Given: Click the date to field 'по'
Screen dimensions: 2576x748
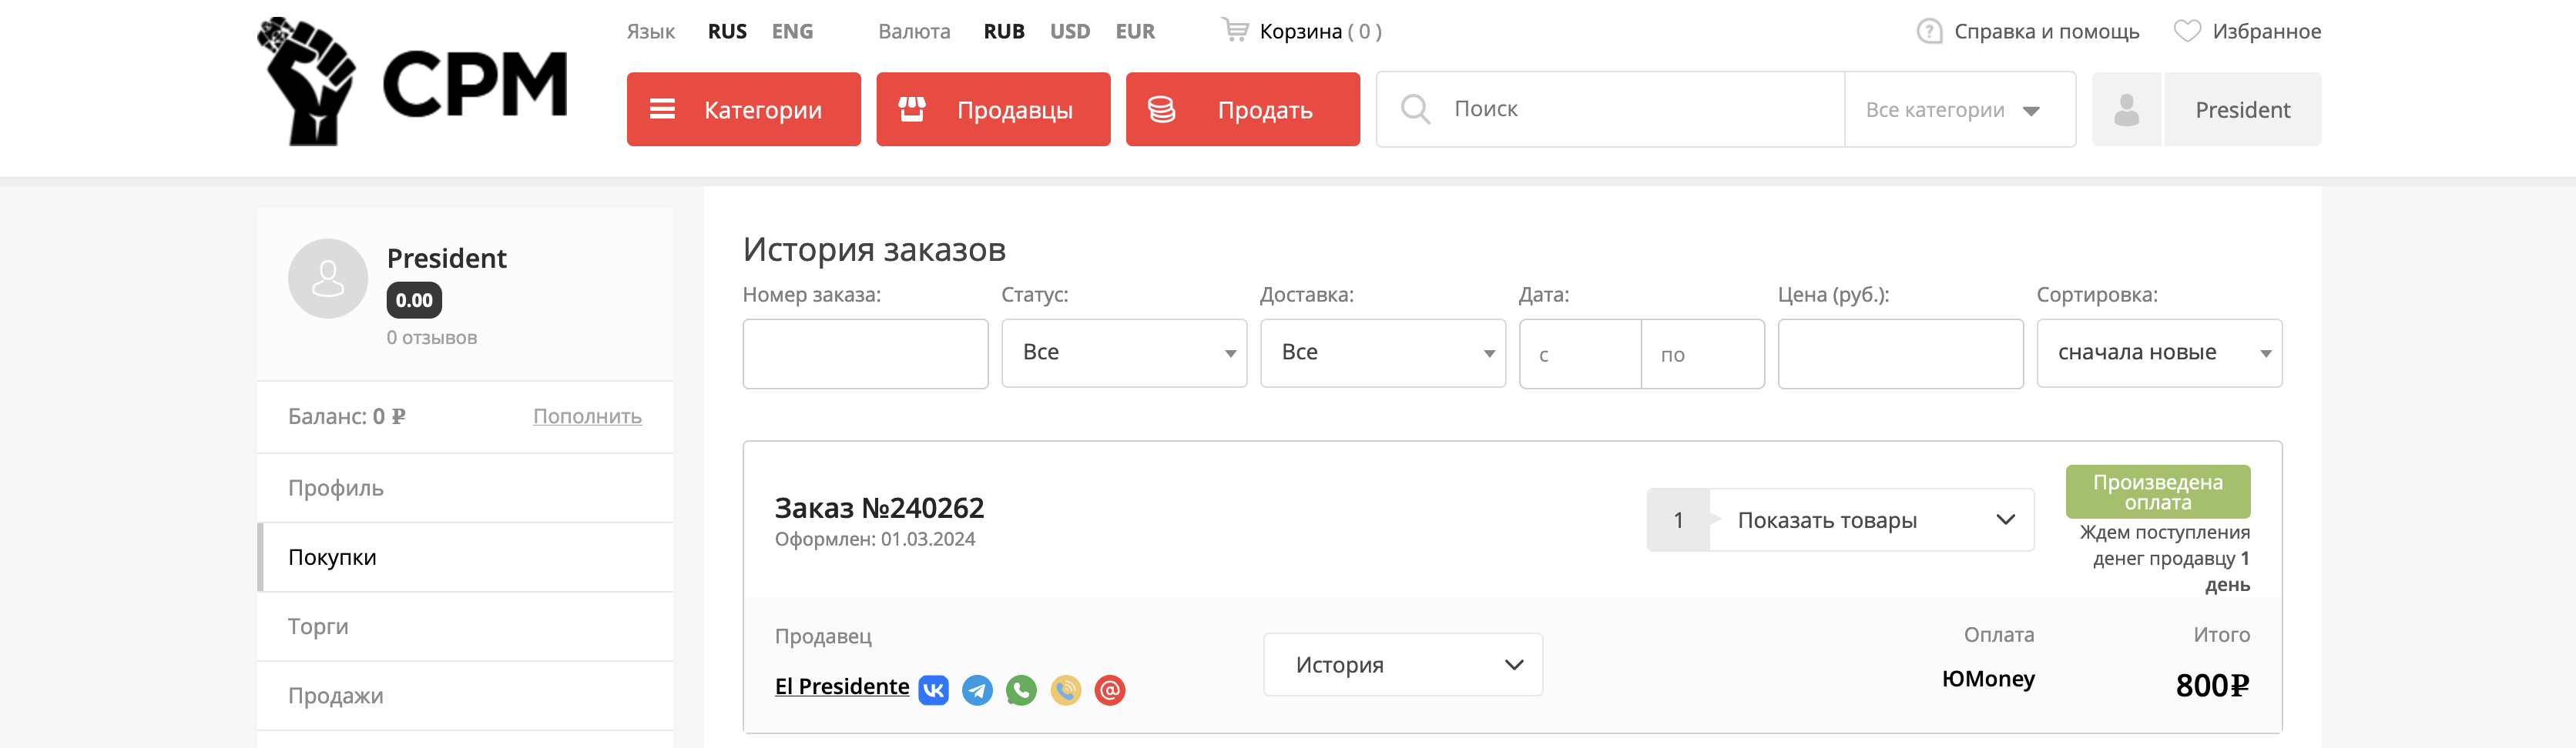Looking at the screenshot, I should coord(1702,353).
